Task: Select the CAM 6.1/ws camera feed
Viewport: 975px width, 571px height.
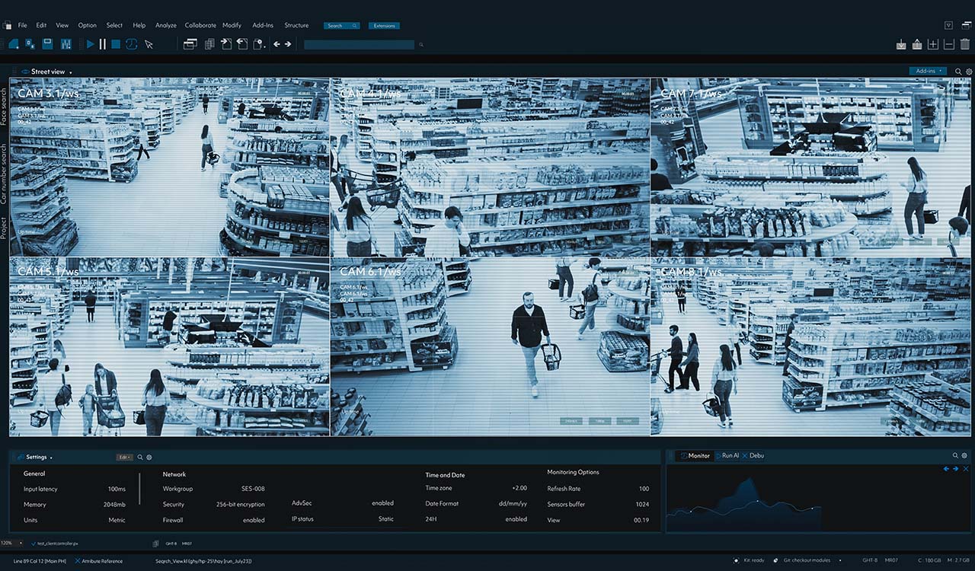Action: (490, 346)
